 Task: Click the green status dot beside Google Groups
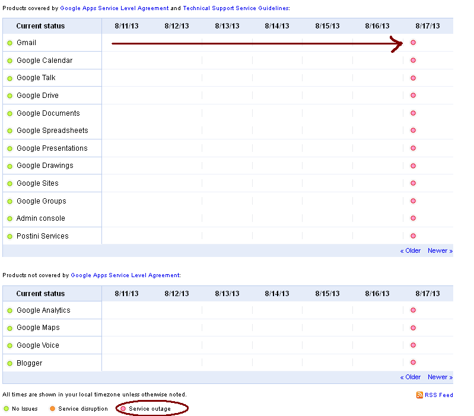(x=9, y=201)
